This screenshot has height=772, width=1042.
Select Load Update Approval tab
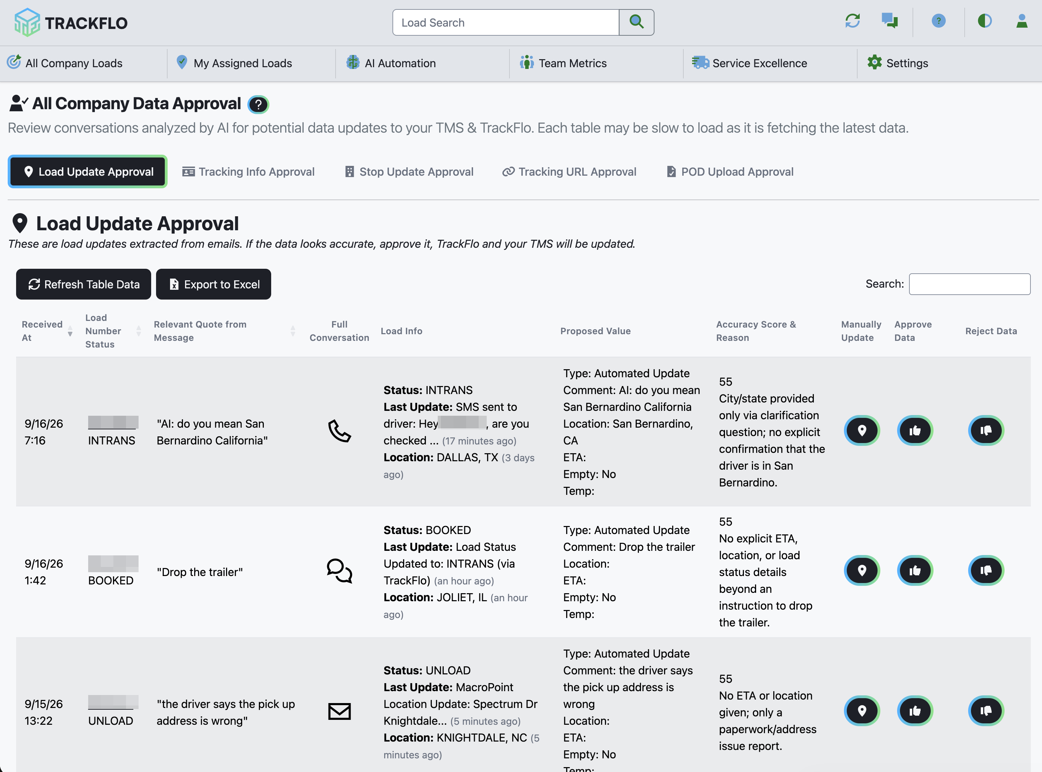(x=88, y=171)
